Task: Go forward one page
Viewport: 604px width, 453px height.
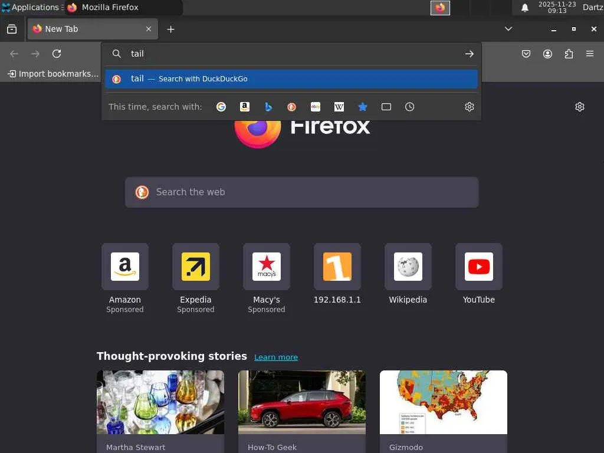Action: (35, 54)
